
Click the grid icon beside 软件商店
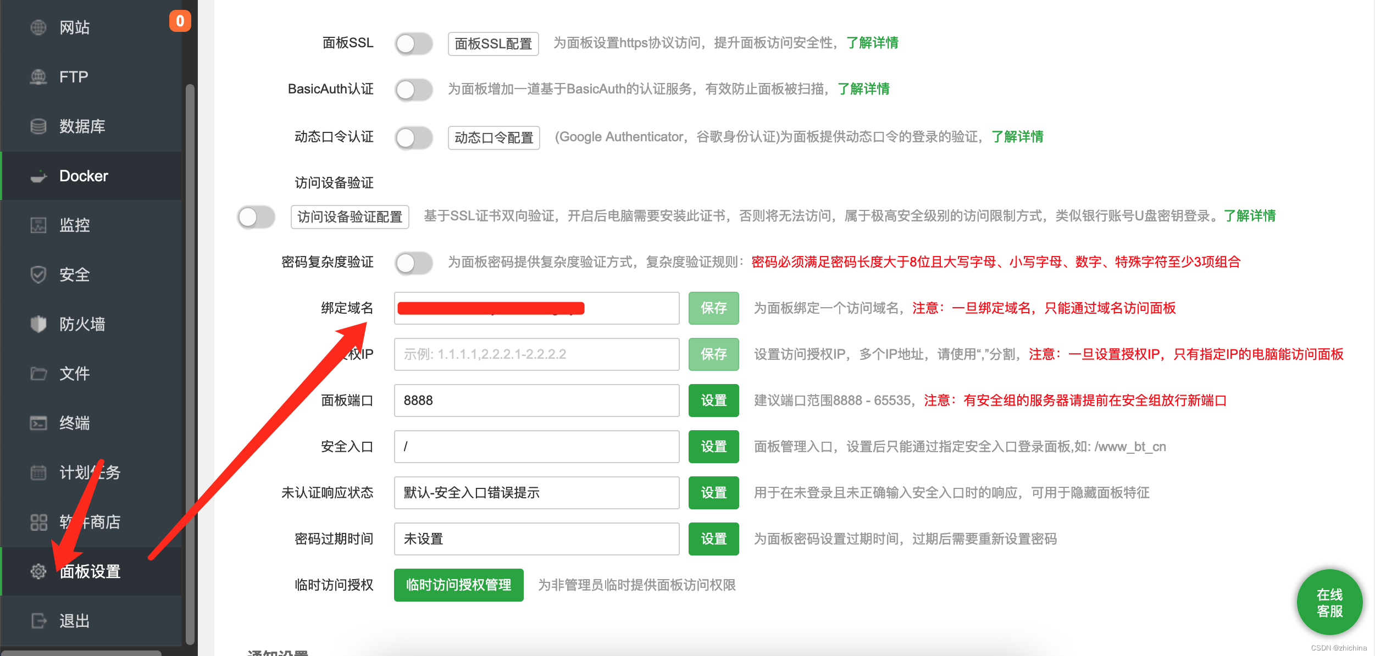[38, 522]
